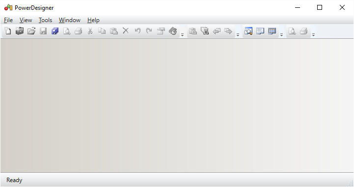354x187 pixels.
Task: Create a new model with New Model icon
Action: (8, 31)
